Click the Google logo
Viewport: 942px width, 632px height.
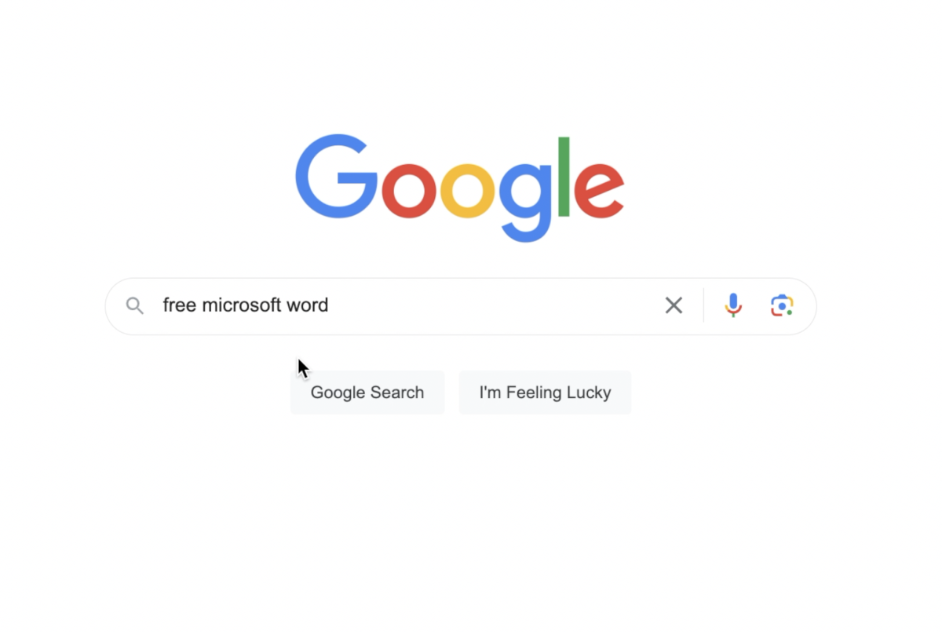tap(460, 188)
